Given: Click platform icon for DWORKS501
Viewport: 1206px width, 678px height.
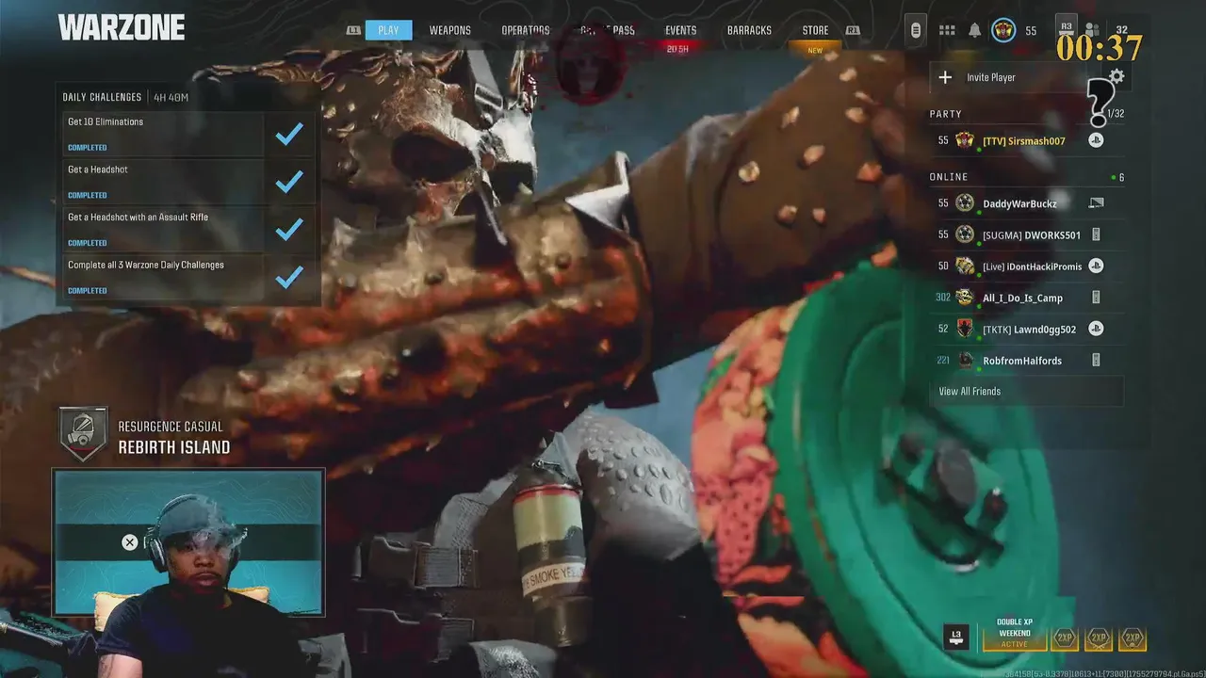Looking at the screenshot, I should click(x=1096, y=234).
